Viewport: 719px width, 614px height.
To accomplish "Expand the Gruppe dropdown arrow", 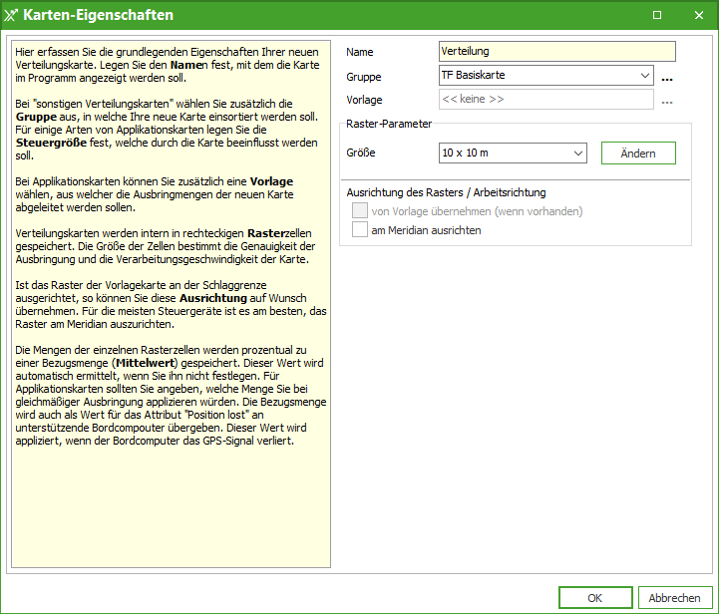I will [644, 76].
